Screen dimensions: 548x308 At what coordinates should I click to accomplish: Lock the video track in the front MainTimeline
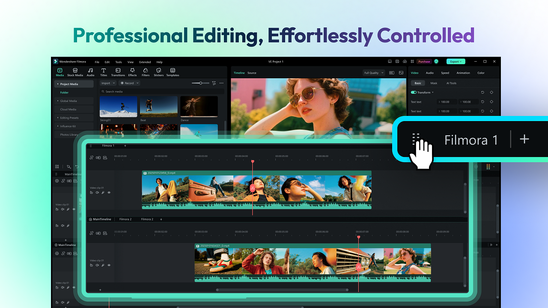click(91, 265)
